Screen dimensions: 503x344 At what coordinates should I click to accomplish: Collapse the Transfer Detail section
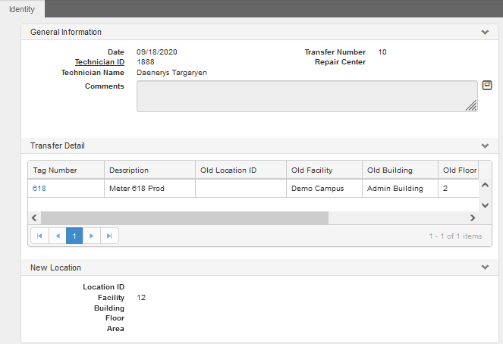(485, 145)
